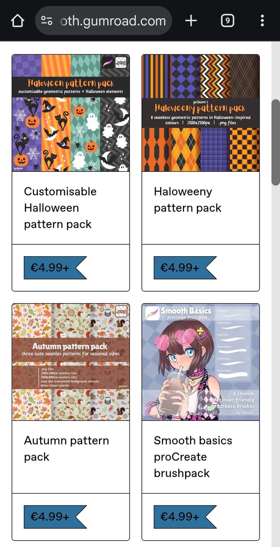Open the Smooth Basics anime girl thumbnail
The image size is (280, 547).
201,362
